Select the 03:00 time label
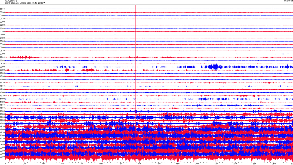 tap(2, 28)
